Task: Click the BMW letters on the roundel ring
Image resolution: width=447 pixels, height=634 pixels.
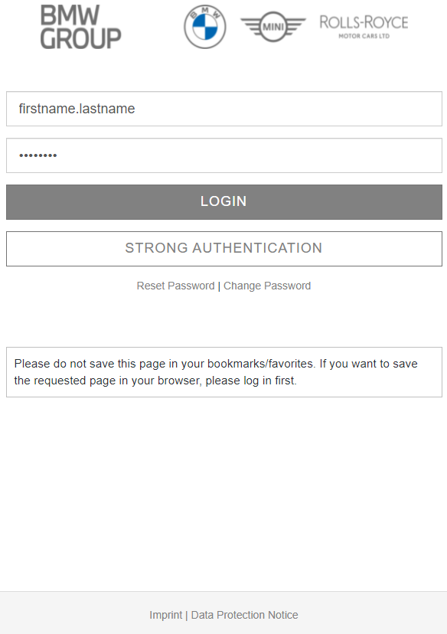Action: pyautogui.click(x=205, y=11)
